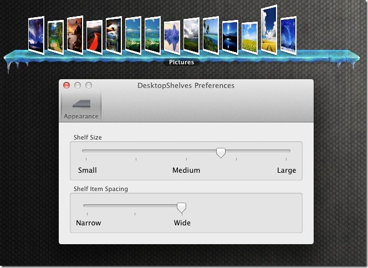368x268 pixels.
Task: Open the blue snowy winter trees picture
Action: [288, 35]
